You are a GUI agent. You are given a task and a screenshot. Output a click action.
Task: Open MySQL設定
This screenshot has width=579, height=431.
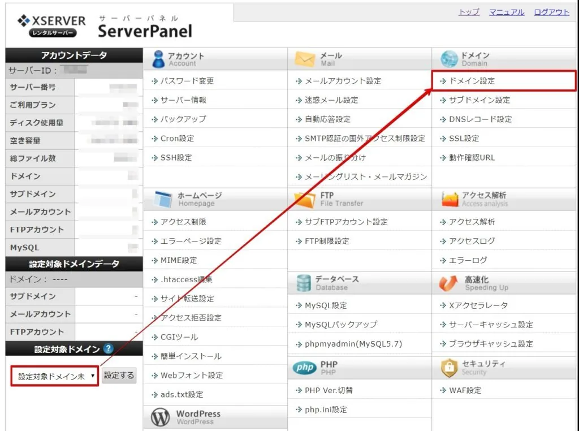[x=326, y=305]
